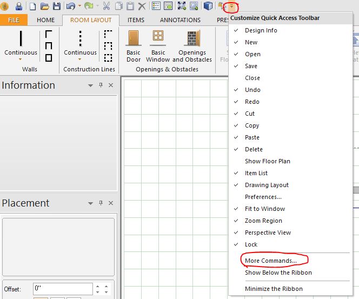Select the ROOM LAYOUT tab
The height and width of the screenshot is (299, 359).
click(x=91, y=20)
